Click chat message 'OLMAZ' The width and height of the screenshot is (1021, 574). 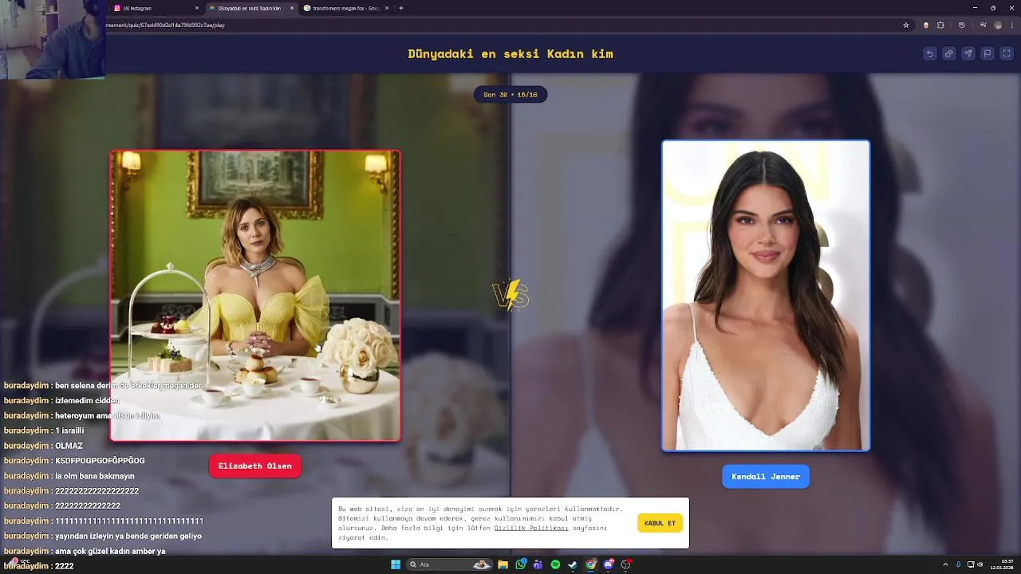43,446
